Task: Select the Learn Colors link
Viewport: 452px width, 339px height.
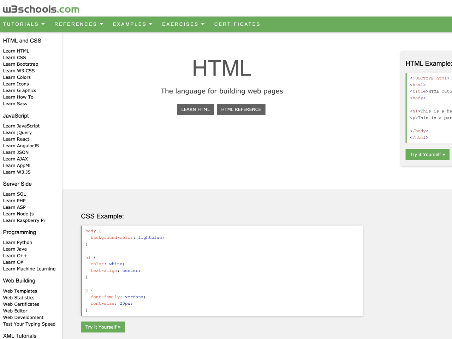Action: tap(17, 77)
